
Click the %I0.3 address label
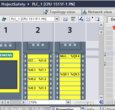32,88
